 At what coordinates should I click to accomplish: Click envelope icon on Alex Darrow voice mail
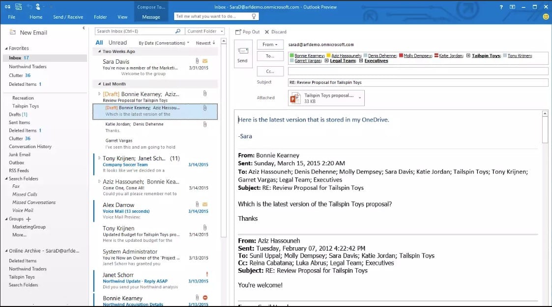point(205,204)
